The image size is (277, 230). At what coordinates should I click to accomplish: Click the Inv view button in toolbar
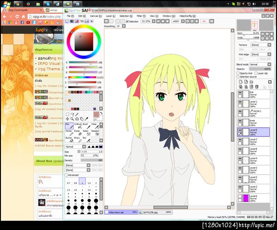tap(205, 21)
